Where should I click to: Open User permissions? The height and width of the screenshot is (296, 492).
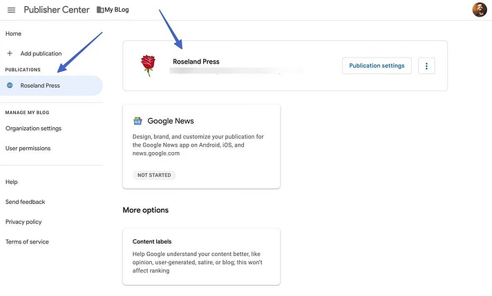(28, 148)
